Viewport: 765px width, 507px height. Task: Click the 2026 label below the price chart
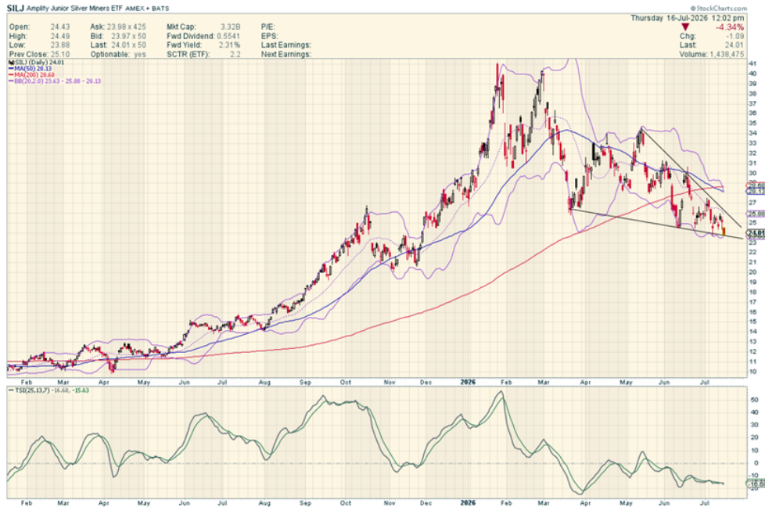pyautogui.click(x=468, y=382)
